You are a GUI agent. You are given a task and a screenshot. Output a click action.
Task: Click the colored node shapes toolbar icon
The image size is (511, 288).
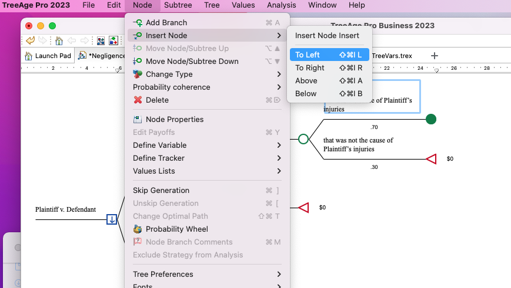(113, 40)
